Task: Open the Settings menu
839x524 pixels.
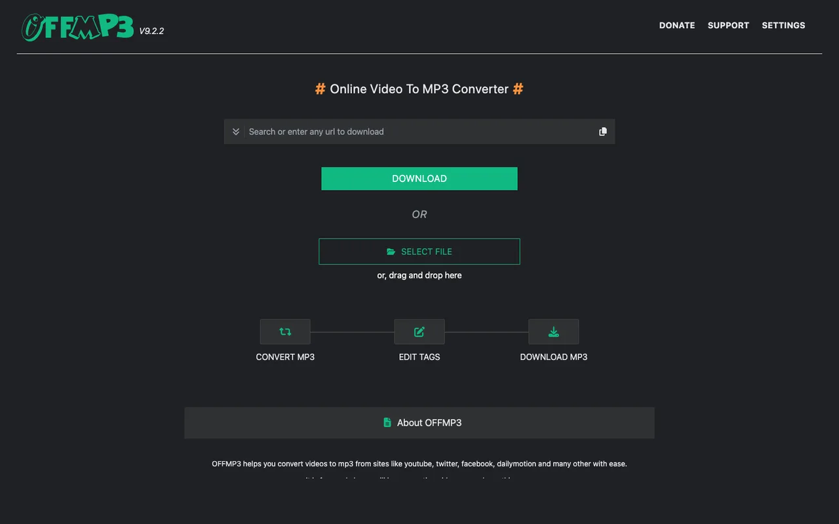Action: [783, 25]
